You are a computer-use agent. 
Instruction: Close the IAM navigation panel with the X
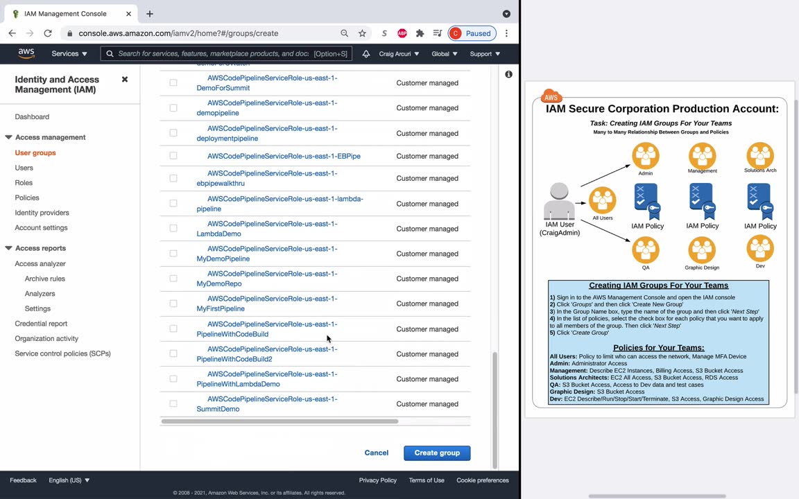124,80
